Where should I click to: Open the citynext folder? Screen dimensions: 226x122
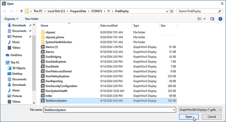(x=50, y=32)
